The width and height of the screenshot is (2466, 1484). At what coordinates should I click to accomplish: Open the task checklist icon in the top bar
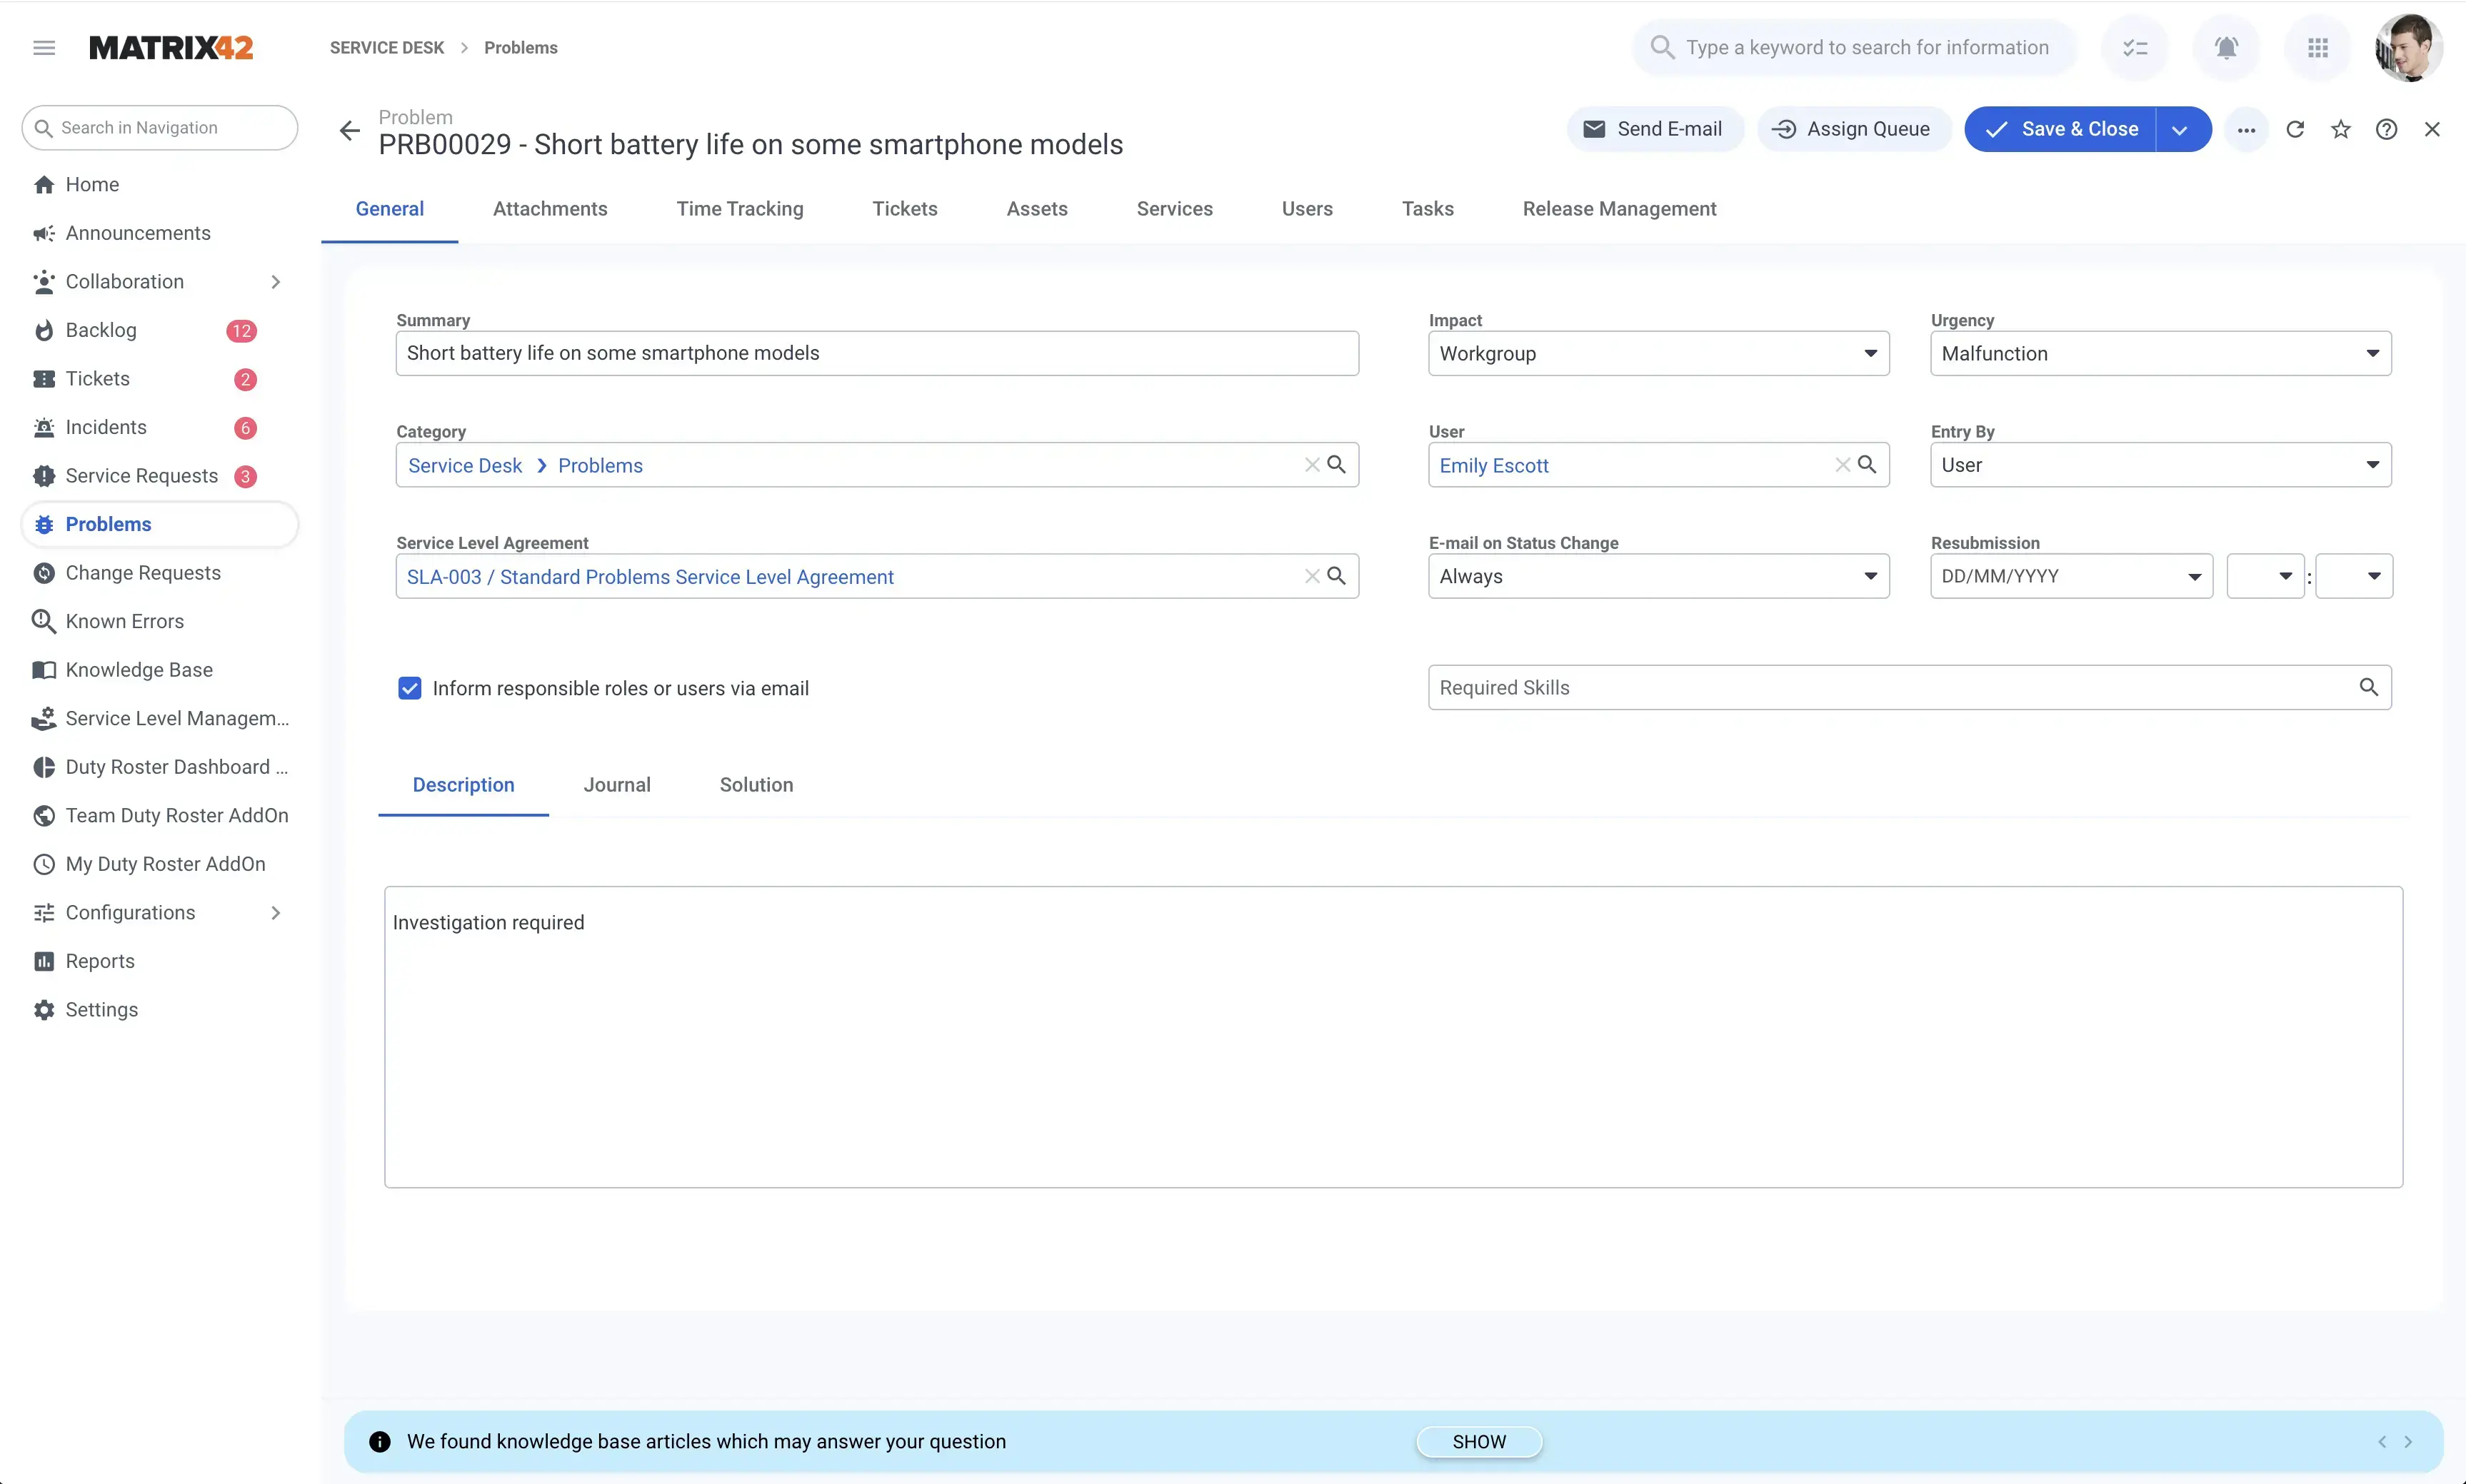2135,47
